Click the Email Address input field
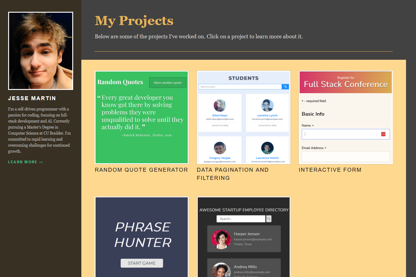This screenshot has width=416, height=277. coord(346,156)
